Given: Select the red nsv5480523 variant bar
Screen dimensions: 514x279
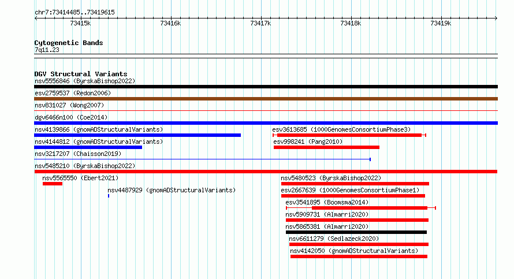Looking at the screenshot, I should [x=355, y=184].
